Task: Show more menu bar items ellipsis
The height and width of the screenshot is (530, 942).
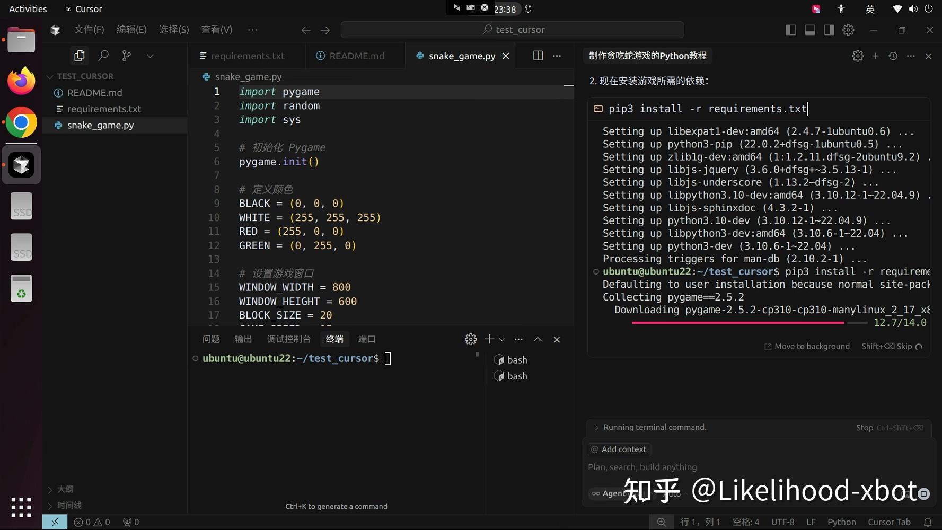Action: (252, 30)
